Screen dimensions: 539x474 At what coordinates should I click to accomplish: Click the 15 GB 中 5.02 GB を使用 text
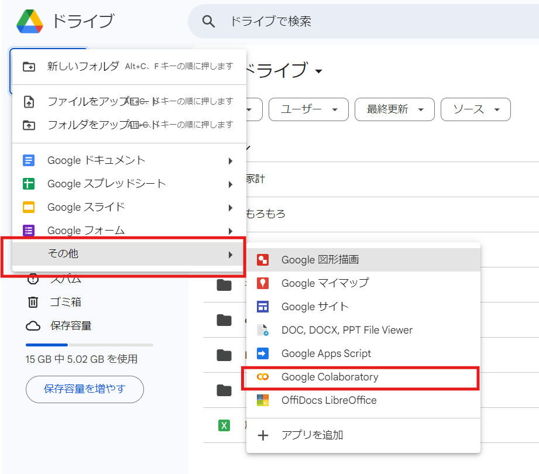[81, 359]
